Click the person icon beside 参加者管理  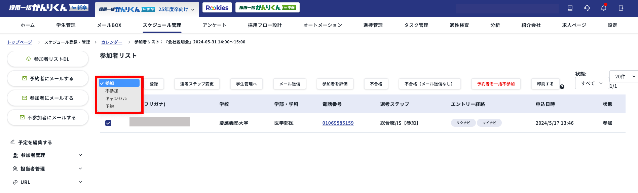(x=15, y=155)
